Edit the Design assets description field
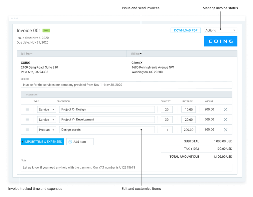 pyautogui.click(x=107, y=130)
